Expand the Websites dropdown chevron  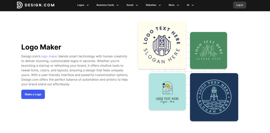point(160,5)
